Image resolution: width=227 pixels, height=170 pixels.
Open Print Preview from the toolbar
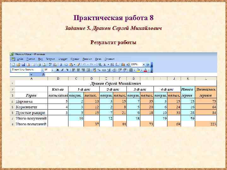pos(44,65)
